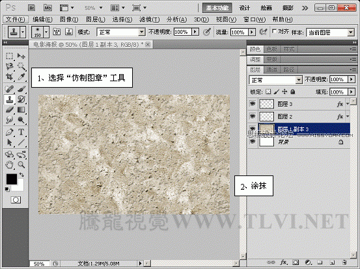Select the Hand tool
Image resolution: width=360 pixels, height=269 pixels.
9,164
